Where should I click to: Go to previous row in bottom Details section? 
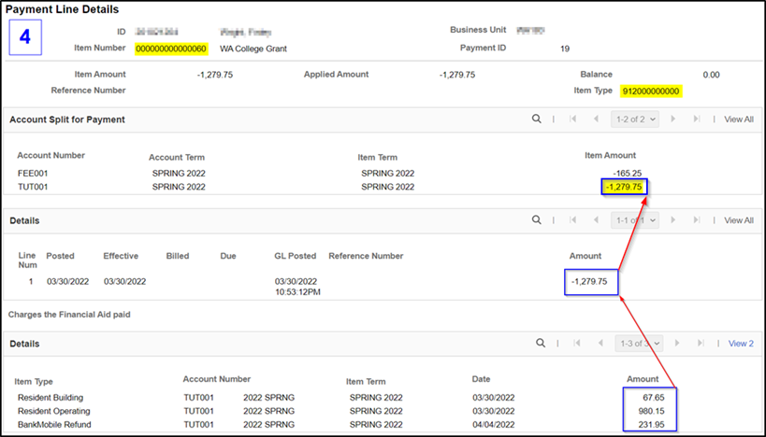pyautogui.click(x=598, y=344)
